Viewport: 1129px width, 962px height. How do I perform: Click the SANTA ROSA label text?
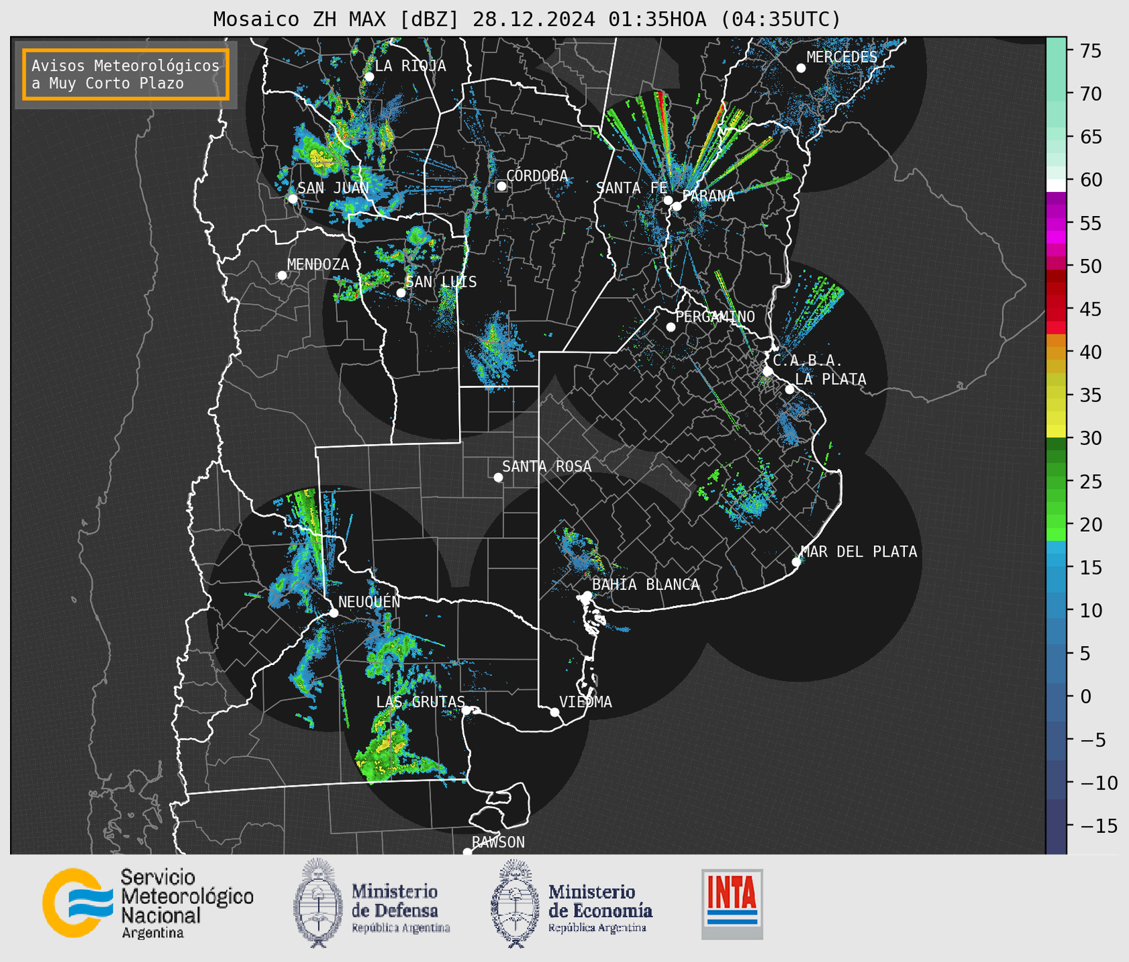click(x=547, y=466)
